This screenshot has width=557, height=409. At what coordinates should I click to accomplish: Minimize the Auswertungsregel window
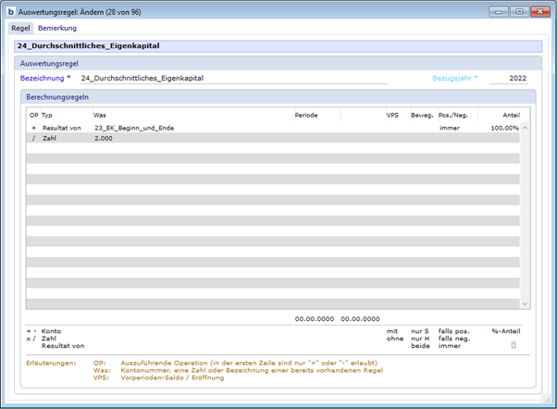[501, 11]
